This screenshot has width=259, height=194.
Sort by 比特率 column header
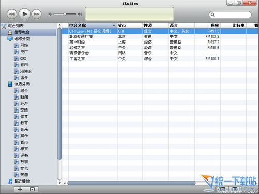[x=234, y=25]
